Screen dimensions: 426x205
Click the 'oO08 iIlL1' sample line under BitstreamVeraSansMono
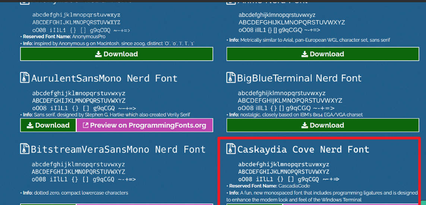tap(84, 179)
